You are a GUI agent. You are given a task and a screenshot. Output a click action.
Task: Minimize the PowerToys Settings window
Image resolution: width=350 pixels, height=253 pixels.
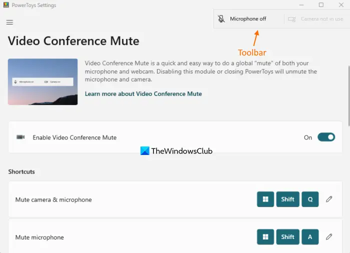click(x=301, y=5)
